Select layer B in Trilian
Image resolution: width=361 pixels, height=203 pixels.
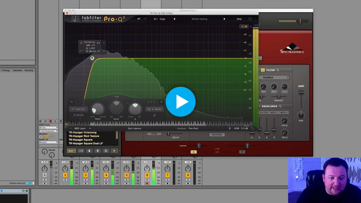pyautogui.click(x=242, y=152)
